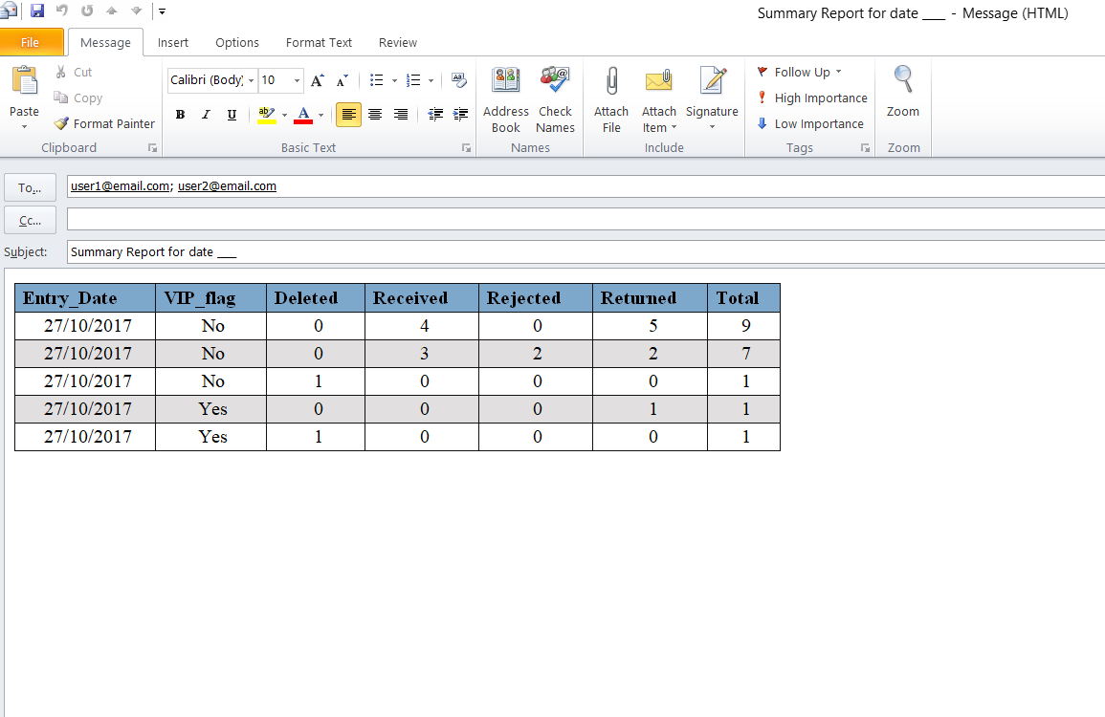
Task: Switch to Message tab
Action: 105,42
